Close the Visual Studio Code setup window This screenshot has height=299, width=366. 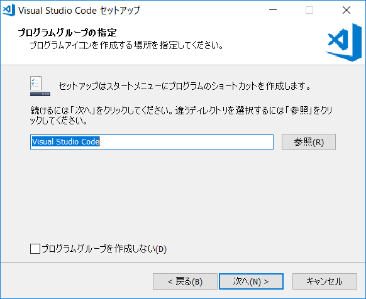[x=347, y=10]
